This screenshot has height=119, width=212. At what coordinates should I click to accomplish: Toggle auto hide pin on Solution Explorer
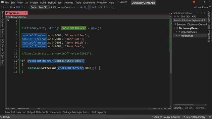pyautogui.click(x=201, y=13)
